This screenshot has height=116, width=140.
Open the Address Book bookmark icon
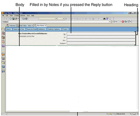point(3,37)
